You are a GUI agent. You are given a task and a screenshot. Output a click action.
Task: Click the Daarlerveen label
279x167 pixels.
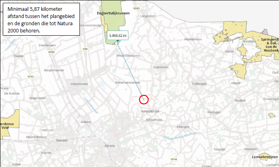coord(47,45)
